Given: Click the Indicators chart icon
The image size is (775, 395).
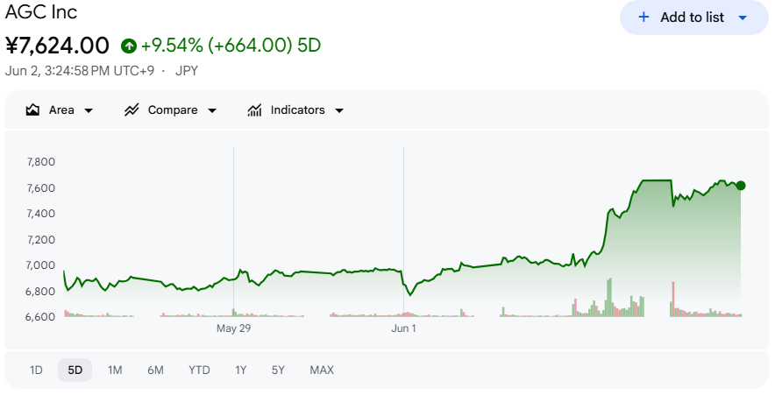Looking at the screenshot, I should tap(254, 109).
